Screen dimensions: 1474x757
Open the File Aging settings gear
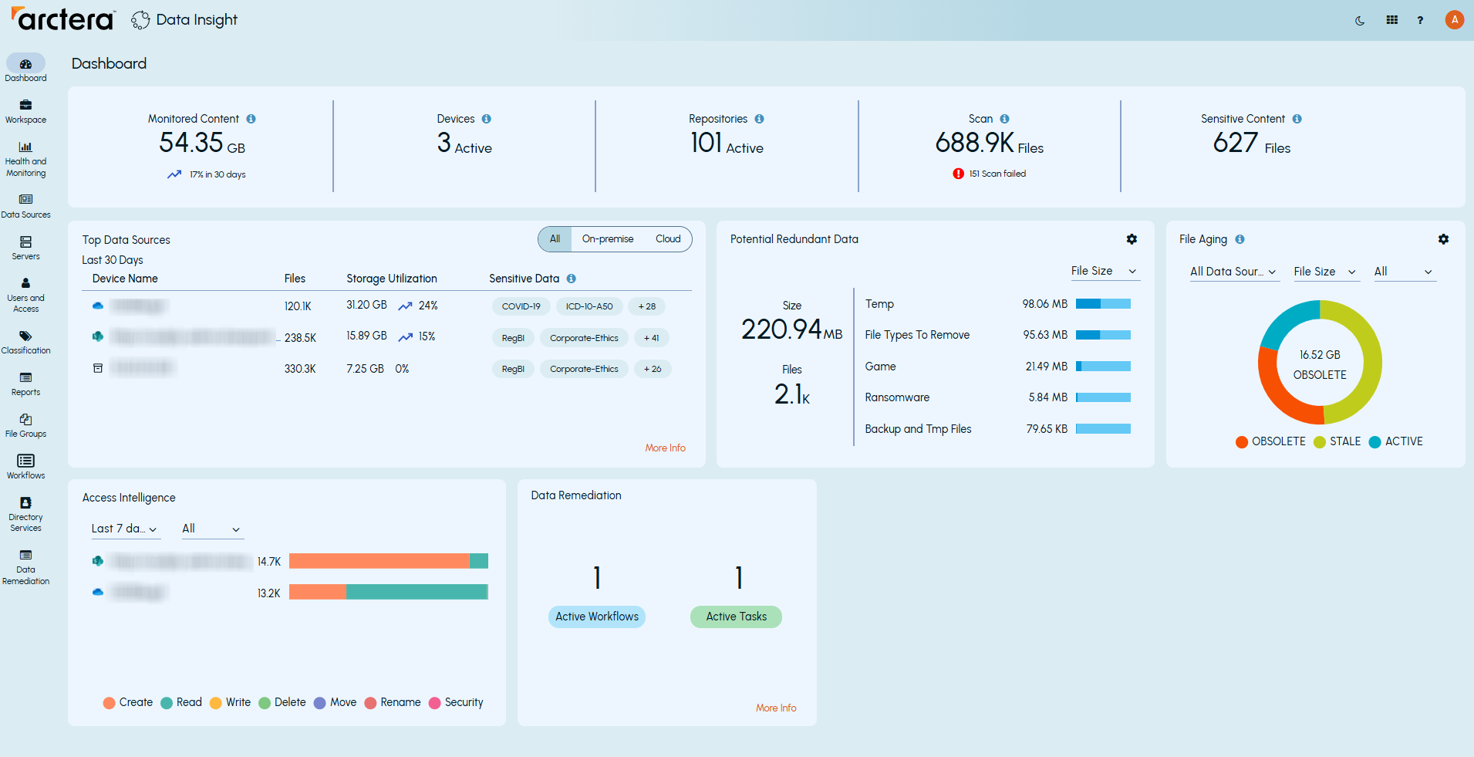[x=1443, y=239]
